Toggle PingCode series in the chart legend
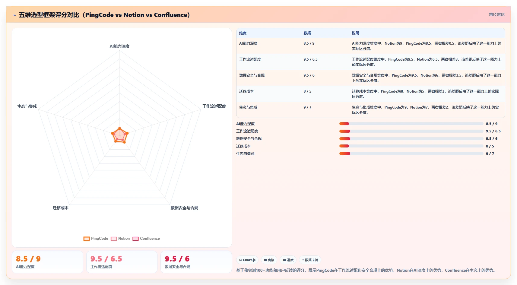The width and height of the screenshot is (517, 285). tap(96, 239)
